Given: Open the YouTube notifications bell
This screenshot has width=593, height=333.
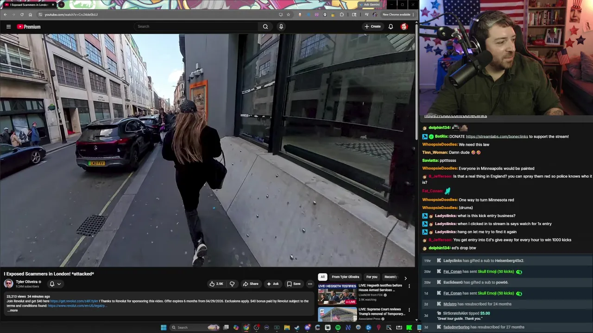Looking at the screenshot, I should click(391, 26).
